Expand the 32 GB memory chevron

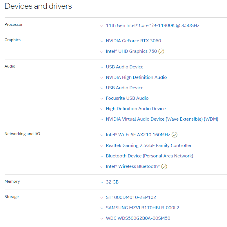click(x=102, y=183)
